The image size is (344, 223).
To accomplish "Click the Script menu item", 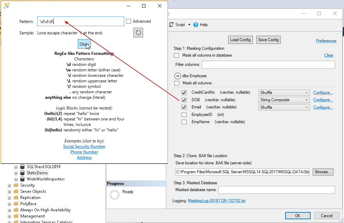I will click(180, 25).
